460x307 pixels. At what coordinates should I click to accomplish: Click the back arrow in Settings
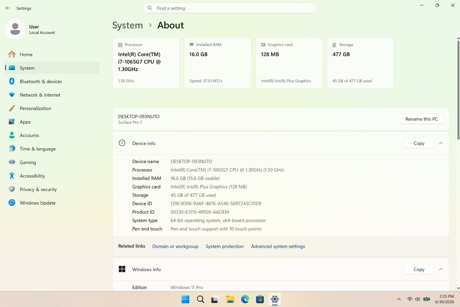pos(8,8)
